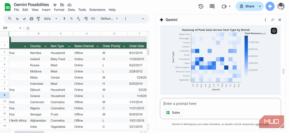This screenshot has width=289, height=133.
Task: Click the Sales sheet chip
Action: click(x=173, y=113)
